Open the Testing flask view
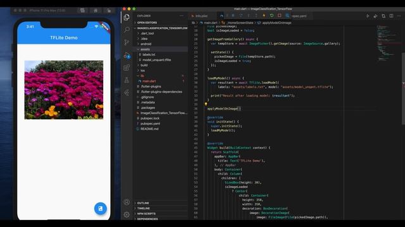The width and height of the screenshot is (405, 227). coord(127,80)
